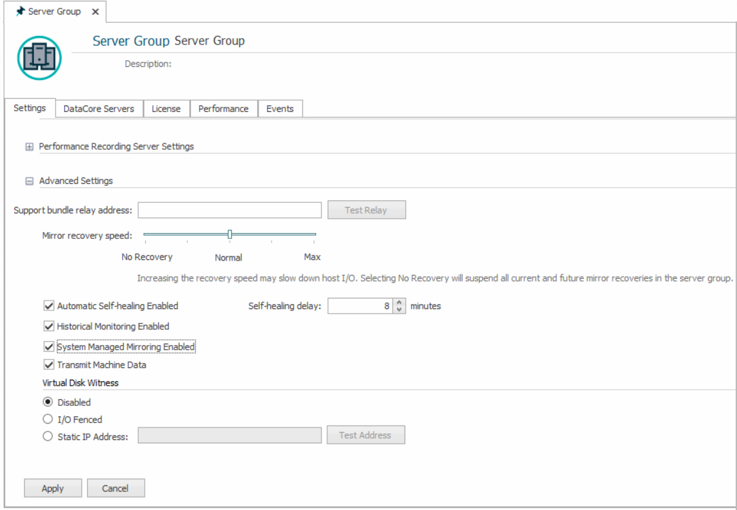
Task: Click the Cancel button
Action: 115,488
